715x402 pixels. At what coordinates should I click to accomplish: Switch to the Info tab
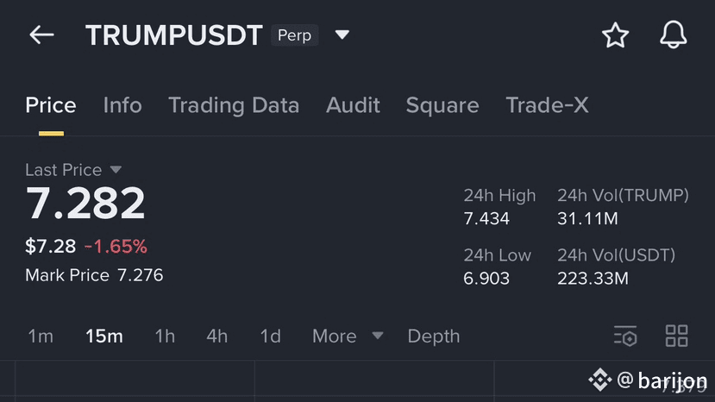(122, 105)
